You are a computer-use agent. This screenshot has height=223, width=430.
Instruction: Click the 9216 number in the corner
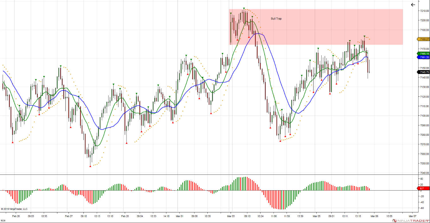[x=3, y=221]
